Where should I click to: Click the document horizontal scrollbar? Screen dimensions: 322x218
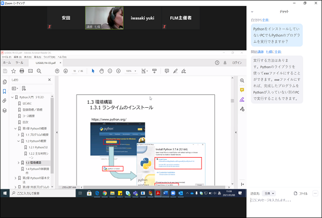coord(155,187)
